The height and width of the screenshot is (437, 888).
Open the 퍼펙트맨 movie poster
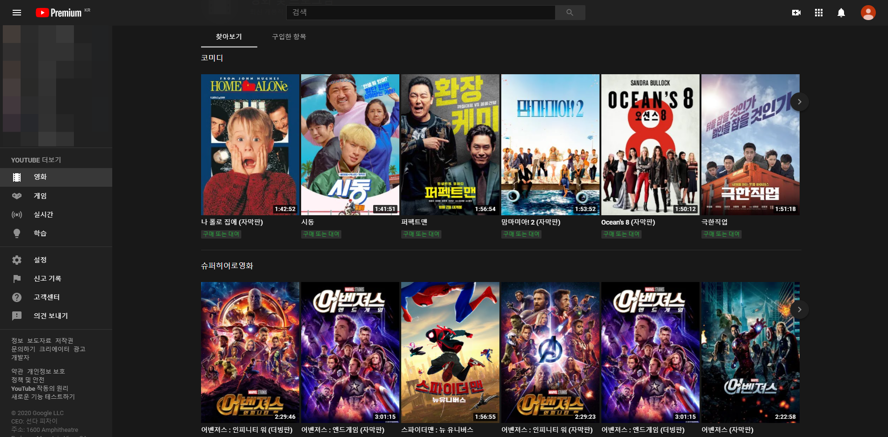tap(450, 145)
